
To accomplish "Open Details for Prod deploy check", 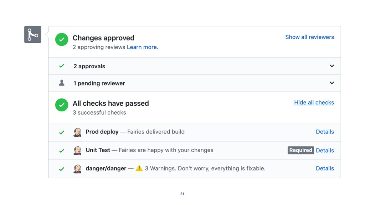I will coord(325,132).
